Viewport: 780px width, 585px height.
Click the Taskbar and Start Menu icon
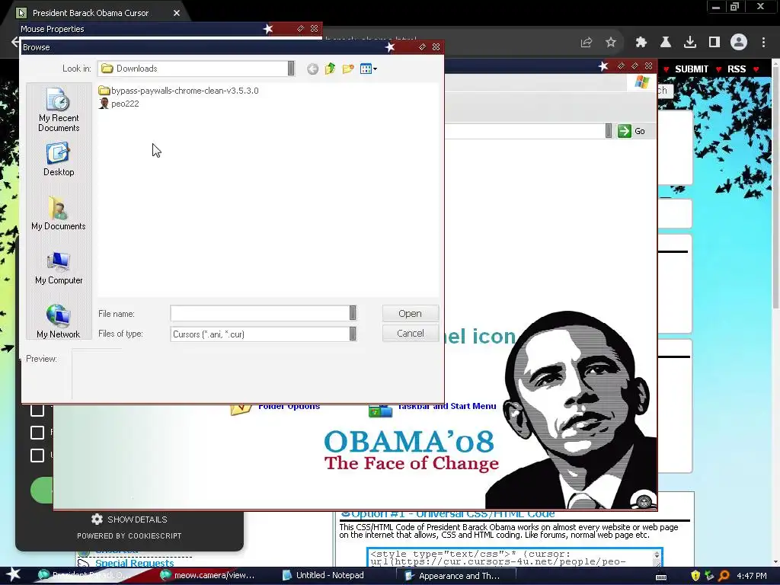click(381, 411)
